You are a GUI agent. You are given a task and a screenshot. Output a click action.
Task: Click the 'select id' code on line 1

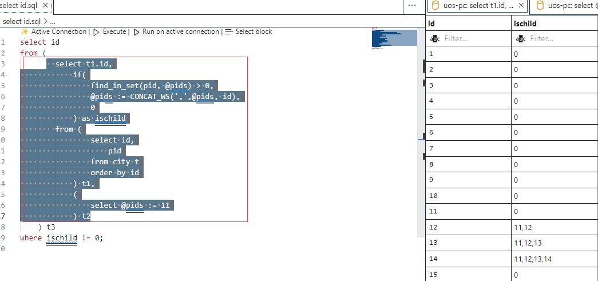pos(39,42)
